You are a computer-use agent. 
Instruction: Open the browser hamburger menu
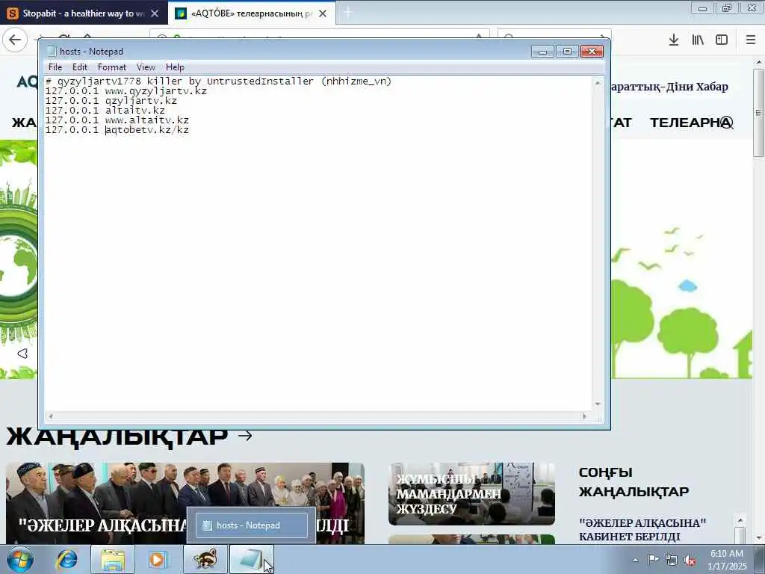point(751,40)
